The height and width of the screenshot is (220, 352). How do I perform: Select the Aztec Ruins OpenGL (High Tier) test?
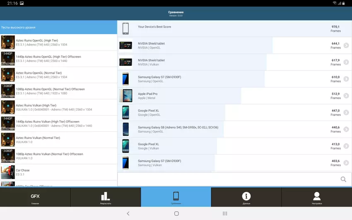(x=59, y=42)
